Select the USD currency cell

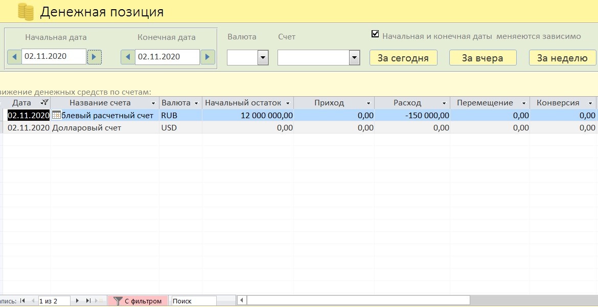[x=181, y=128]
